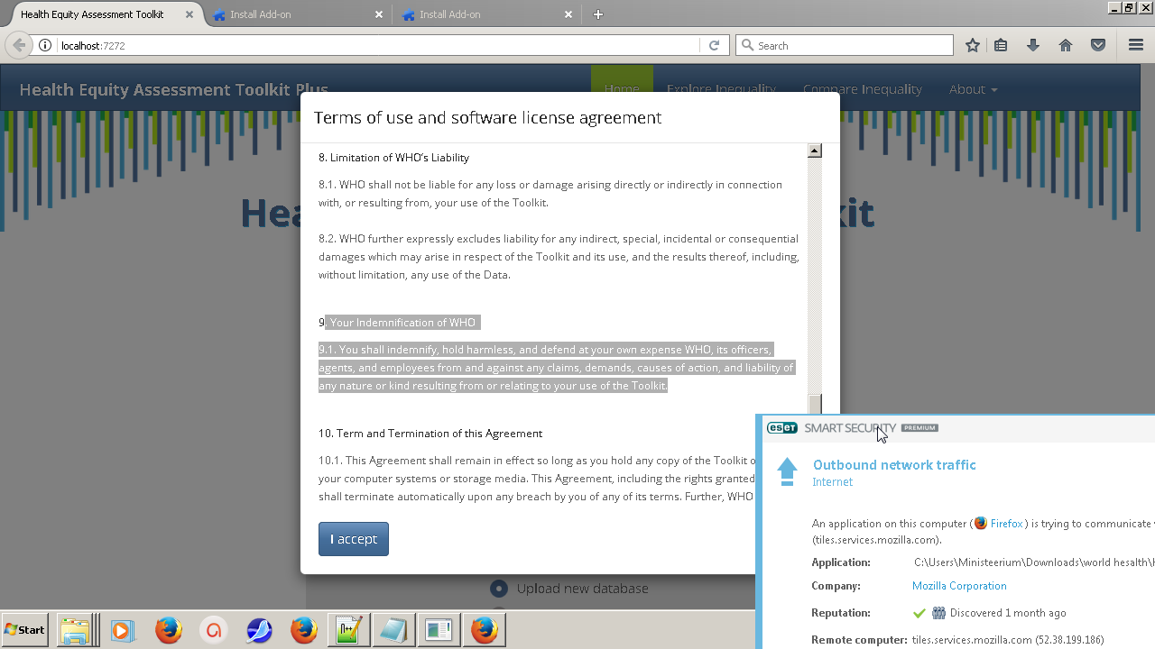The height and width of the screenshot is (649, 1155).
Task: Click the ESET logo in the notification popup
Action: 782,428
